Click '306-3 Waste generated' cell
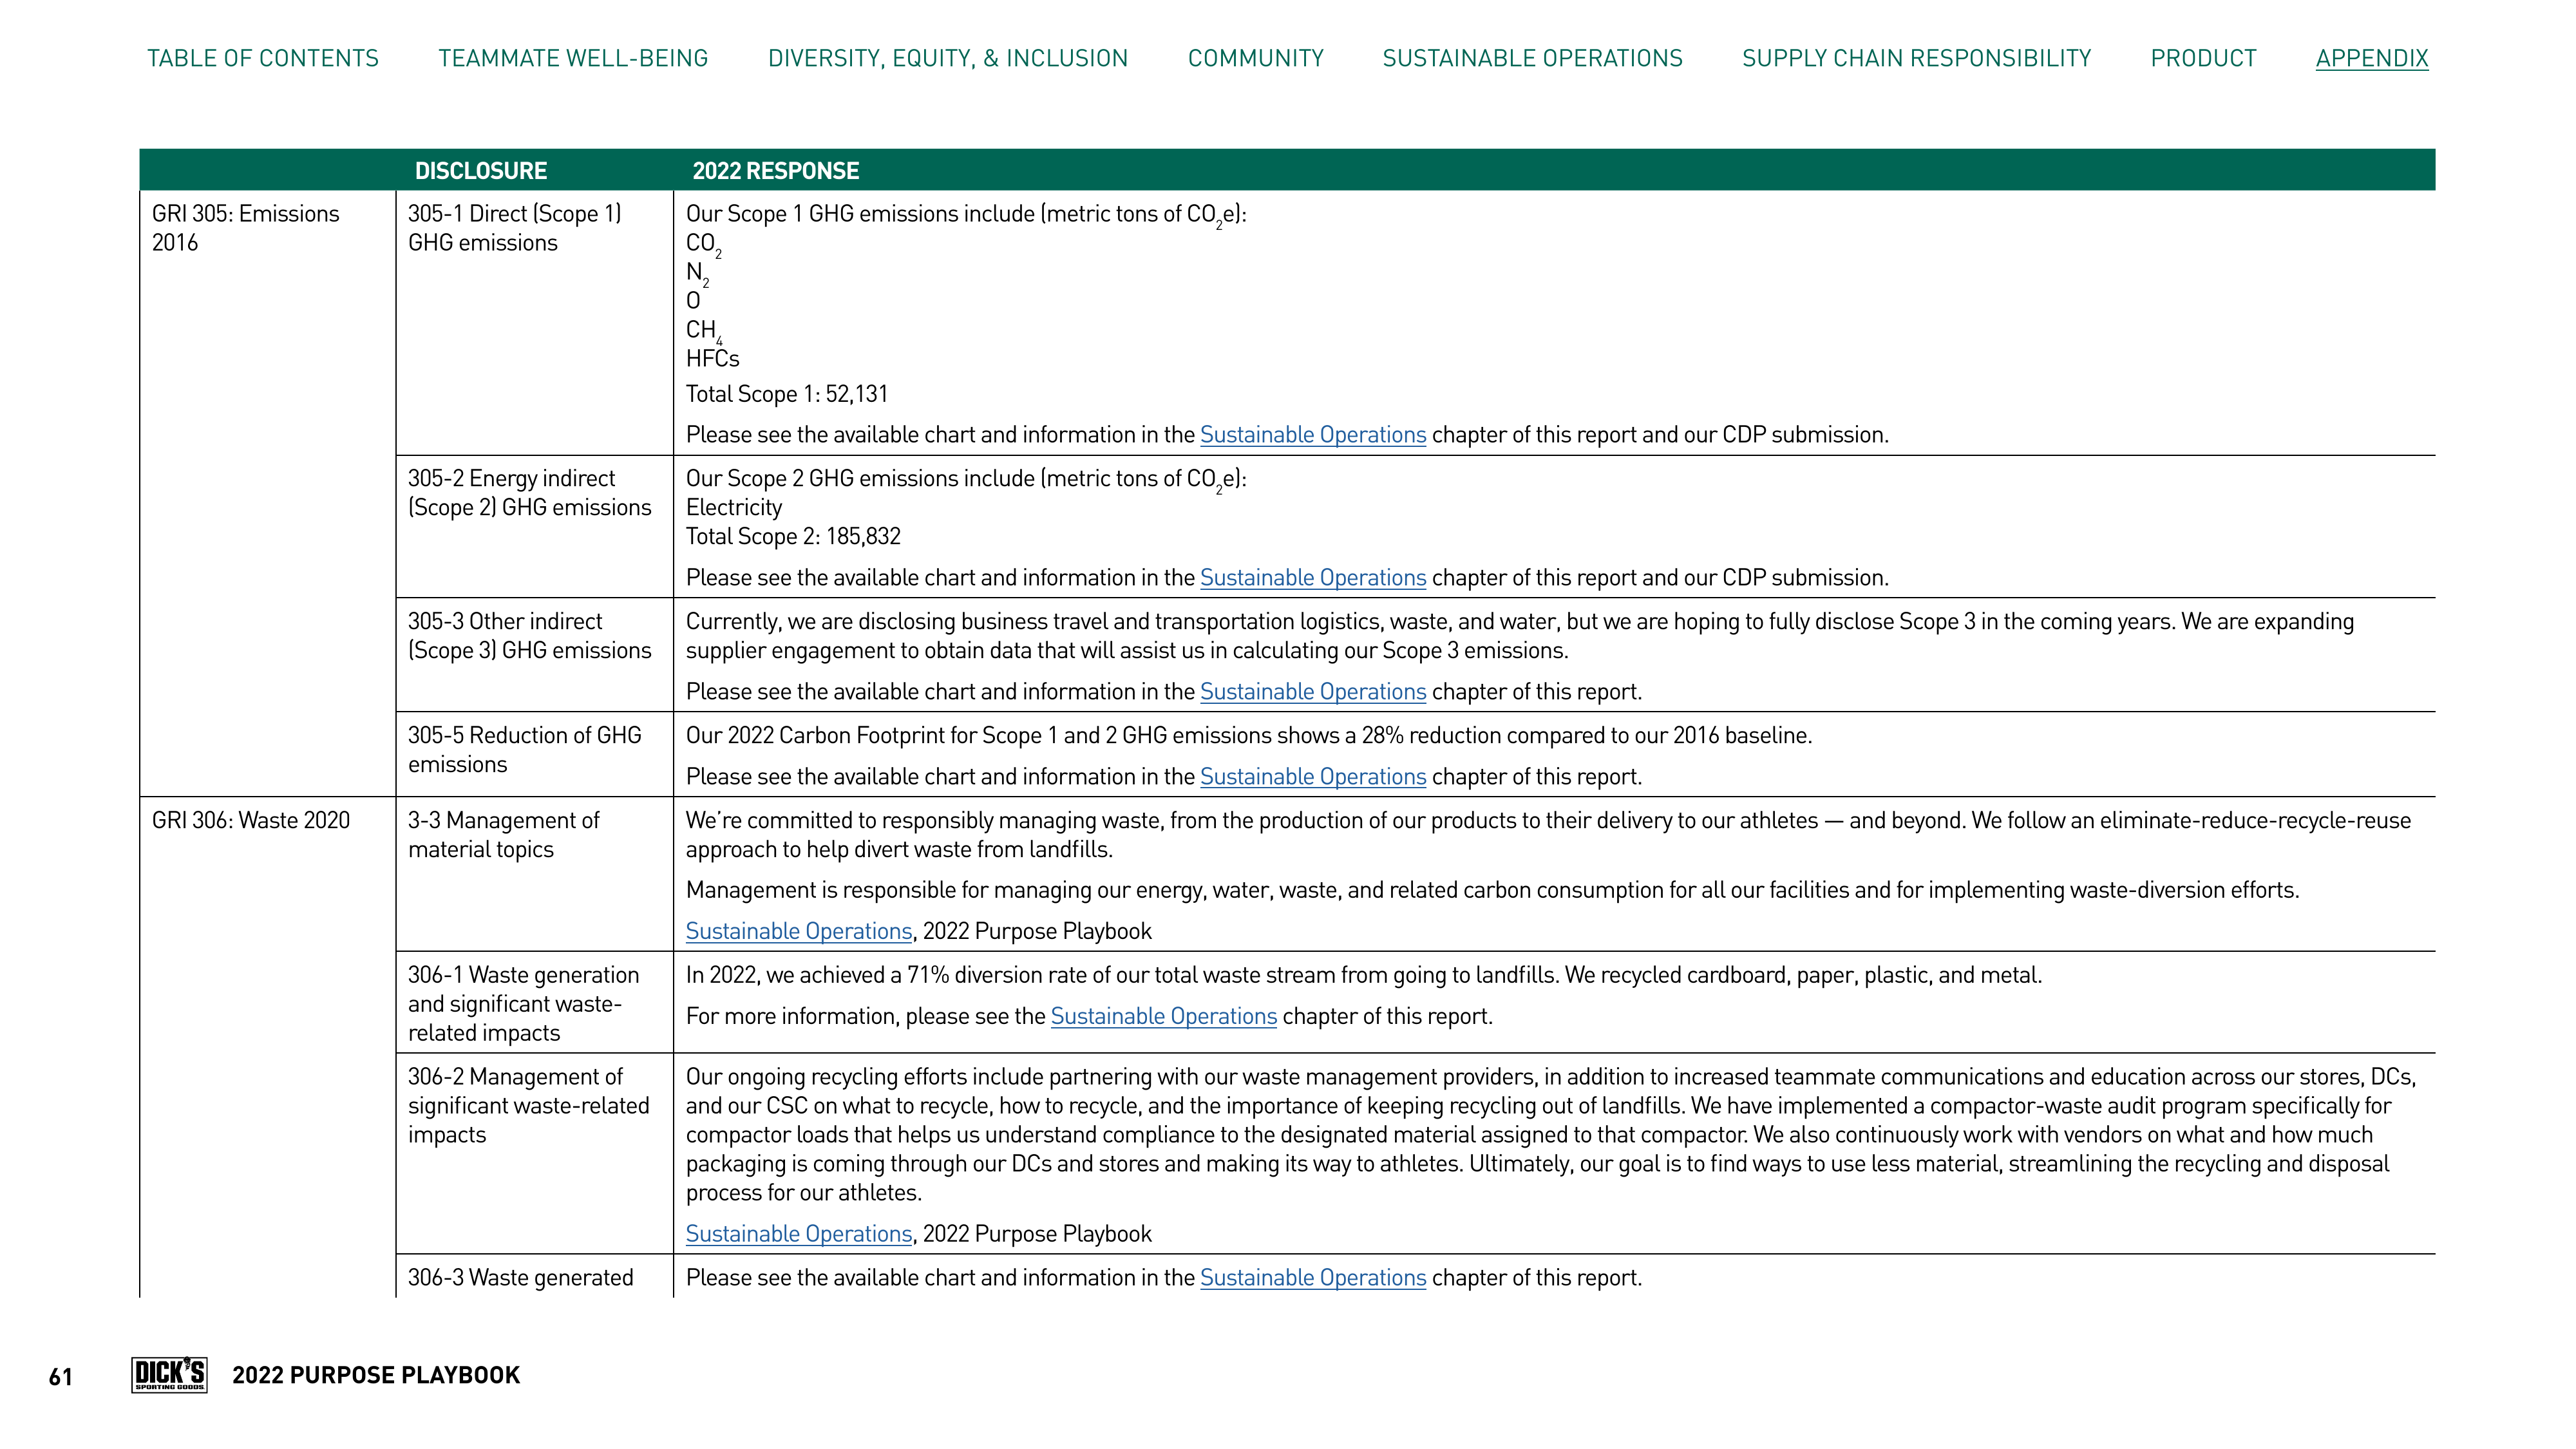The image size is (2576, 1449). click(x=535, y=1277)
